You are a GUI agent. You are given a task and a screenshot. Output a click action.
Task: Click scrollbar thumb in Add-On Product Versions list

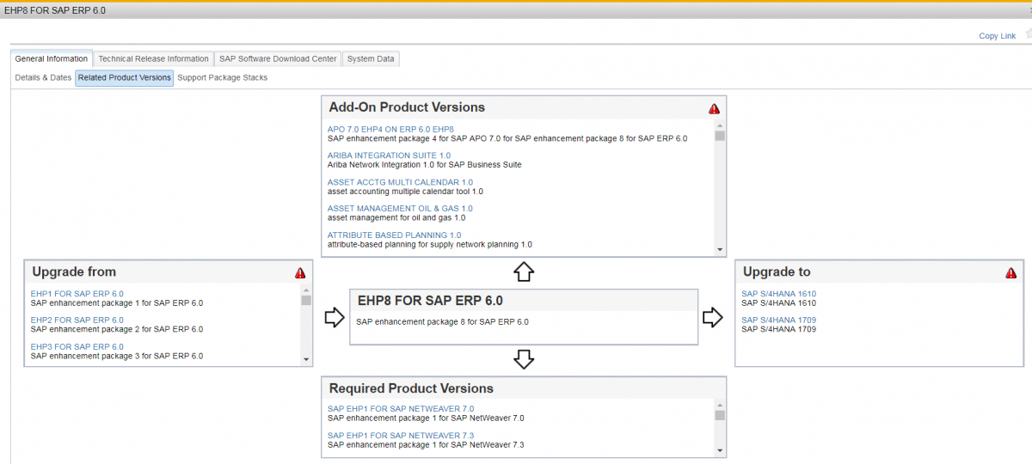coord(720,136)
